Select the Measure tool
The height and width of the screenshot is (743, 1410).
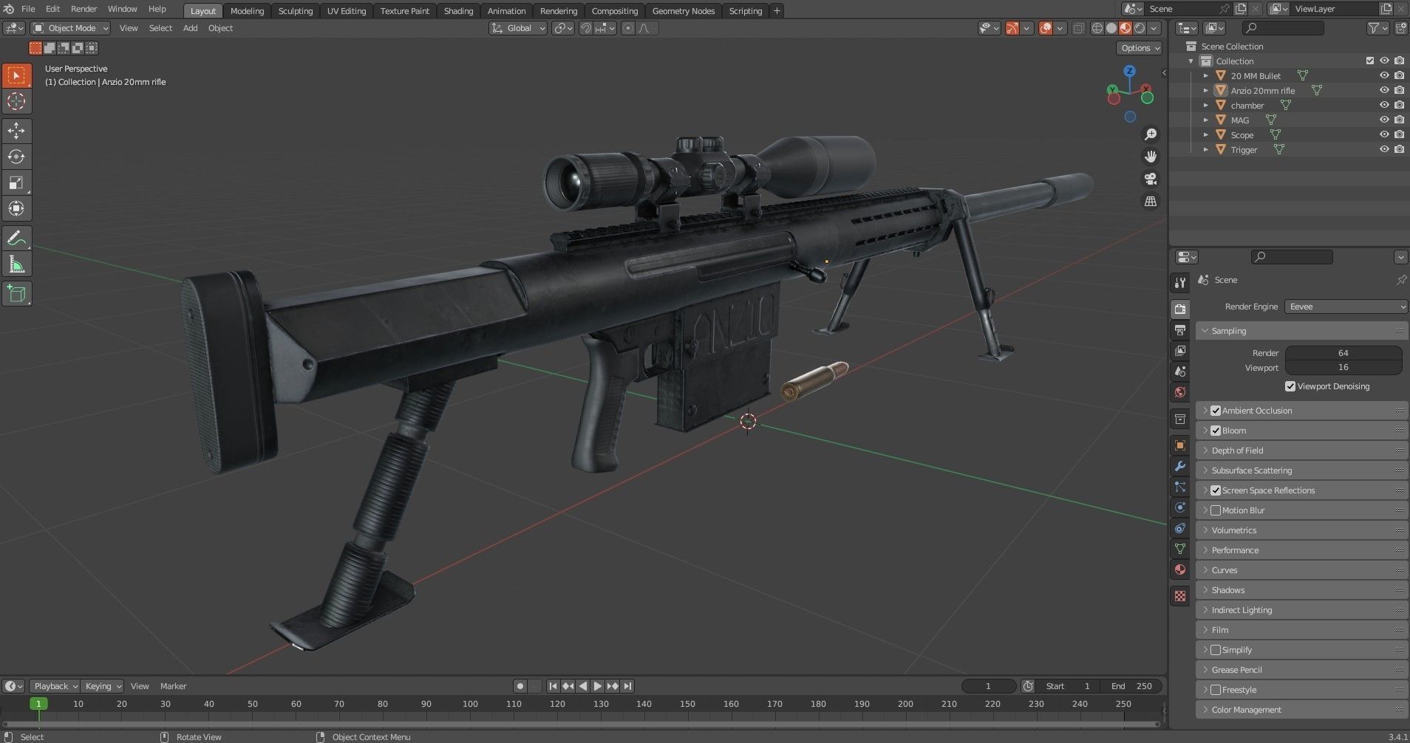16,264
